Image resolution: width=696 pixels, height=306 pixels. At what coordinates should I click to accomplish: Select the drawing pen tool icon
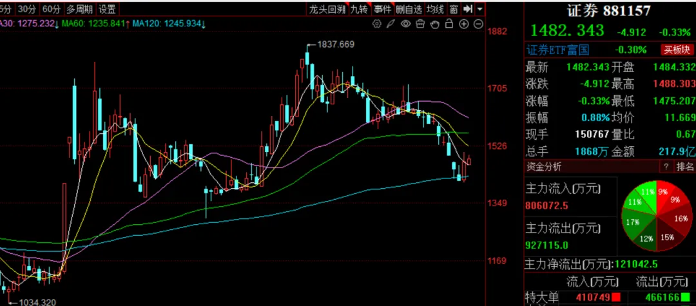click(x=391, y=23)
